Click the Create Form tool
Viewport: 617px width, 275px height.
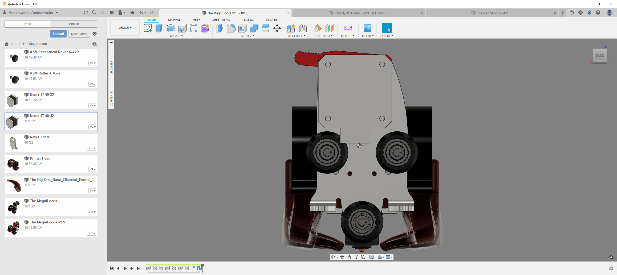pos(205,28)
